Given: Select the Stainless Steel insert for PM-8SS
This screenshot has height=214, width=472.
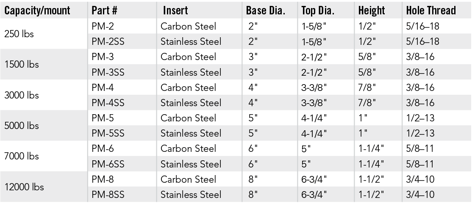Looking at the screenshot, I should tap(191, 195).
